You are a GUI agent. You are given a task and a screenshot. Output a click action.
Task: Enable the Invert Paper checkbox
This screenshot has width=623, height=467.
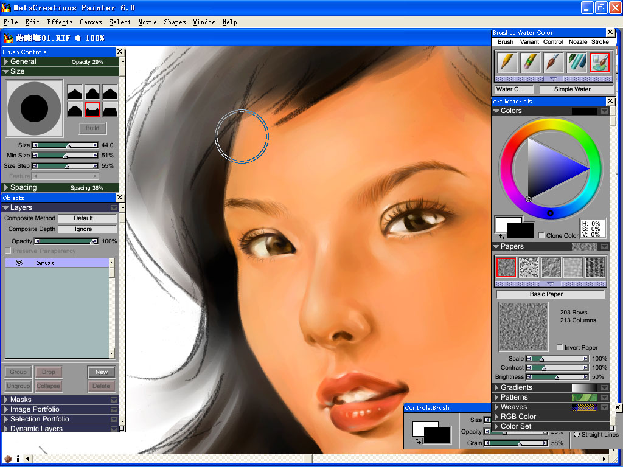[560, 347]
